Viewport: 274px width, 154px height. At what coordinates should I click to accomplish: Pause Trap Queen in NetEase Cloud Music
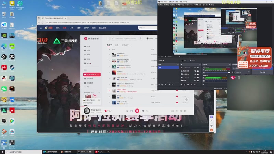pos(137,111)
